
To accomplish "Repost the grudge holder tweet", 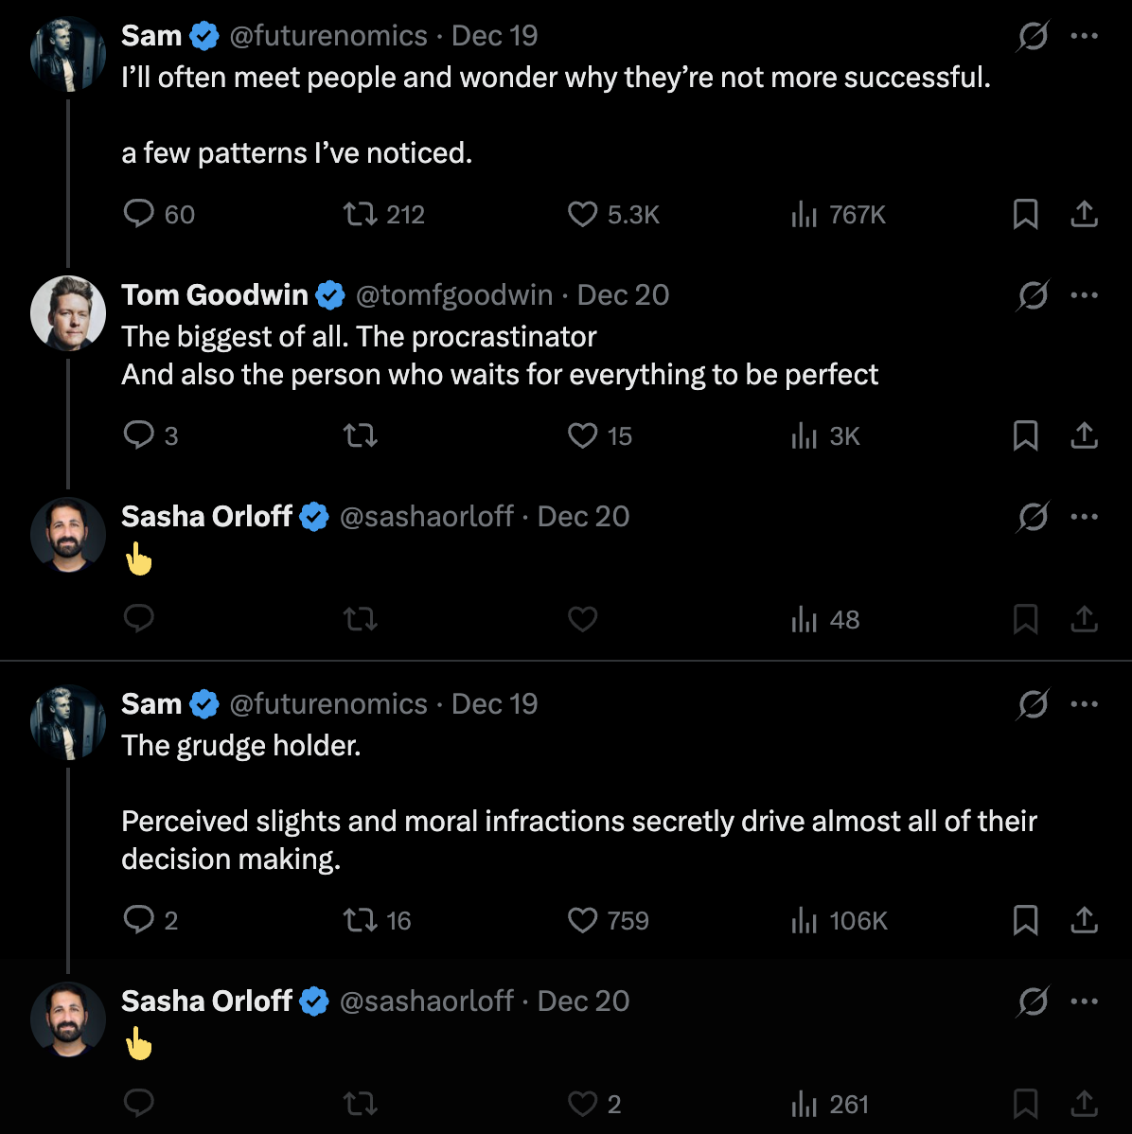I will click(x=360, y=920).
